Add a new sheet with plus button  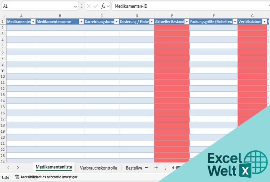[156, 168]
